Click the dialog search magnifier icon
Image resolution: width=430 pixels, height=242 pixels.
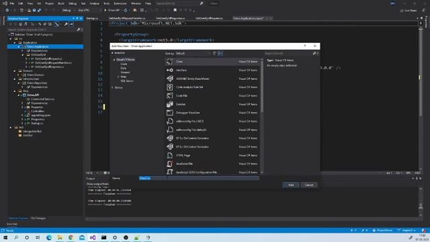point(314,53)
